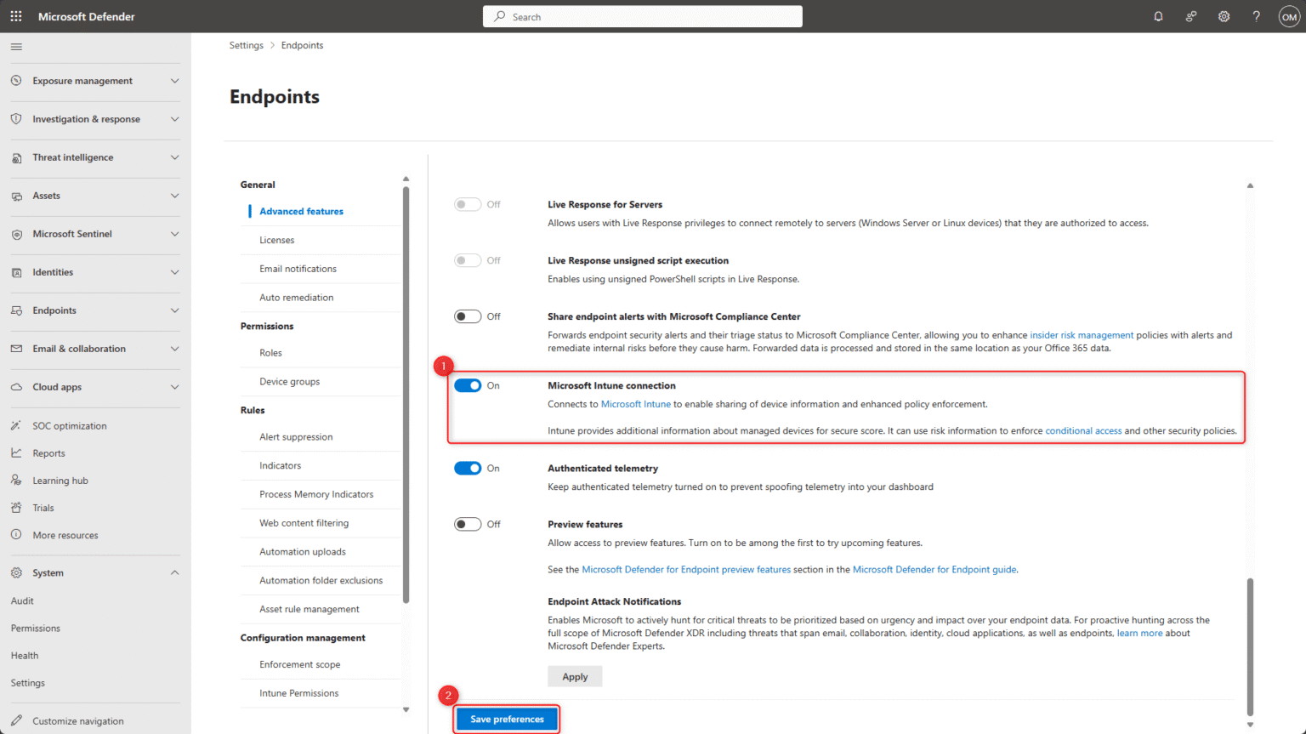Click the Exposure management icon

pos(16,81)
